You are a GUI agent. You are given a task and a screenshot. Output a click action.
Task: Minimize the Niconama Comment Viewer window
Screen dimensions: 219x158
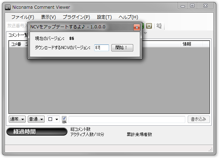coord(183,6)
